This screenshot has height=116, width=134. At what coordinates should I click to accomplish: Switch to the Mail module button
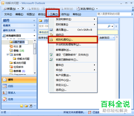[x=19, y=80]
